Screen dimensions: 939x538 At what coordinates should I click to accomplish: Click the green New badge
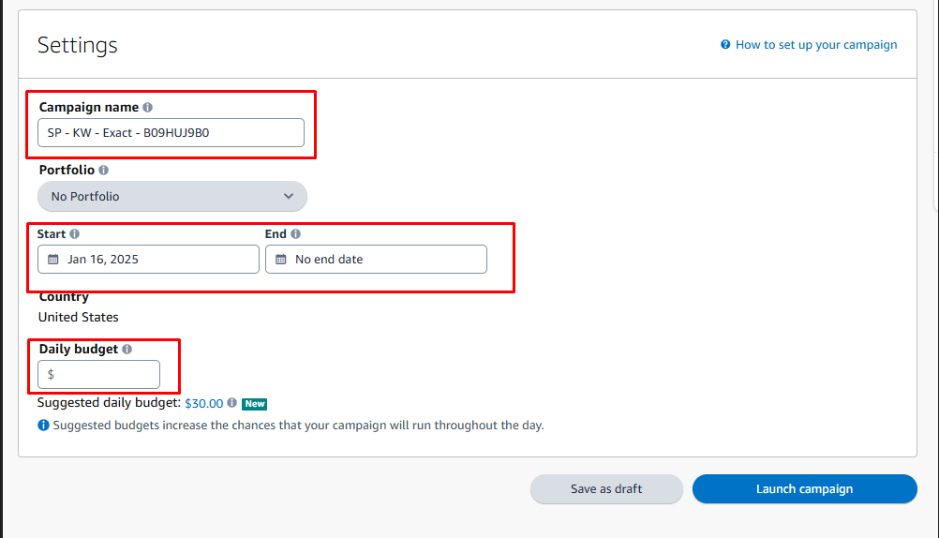click(x=255, y=404)
